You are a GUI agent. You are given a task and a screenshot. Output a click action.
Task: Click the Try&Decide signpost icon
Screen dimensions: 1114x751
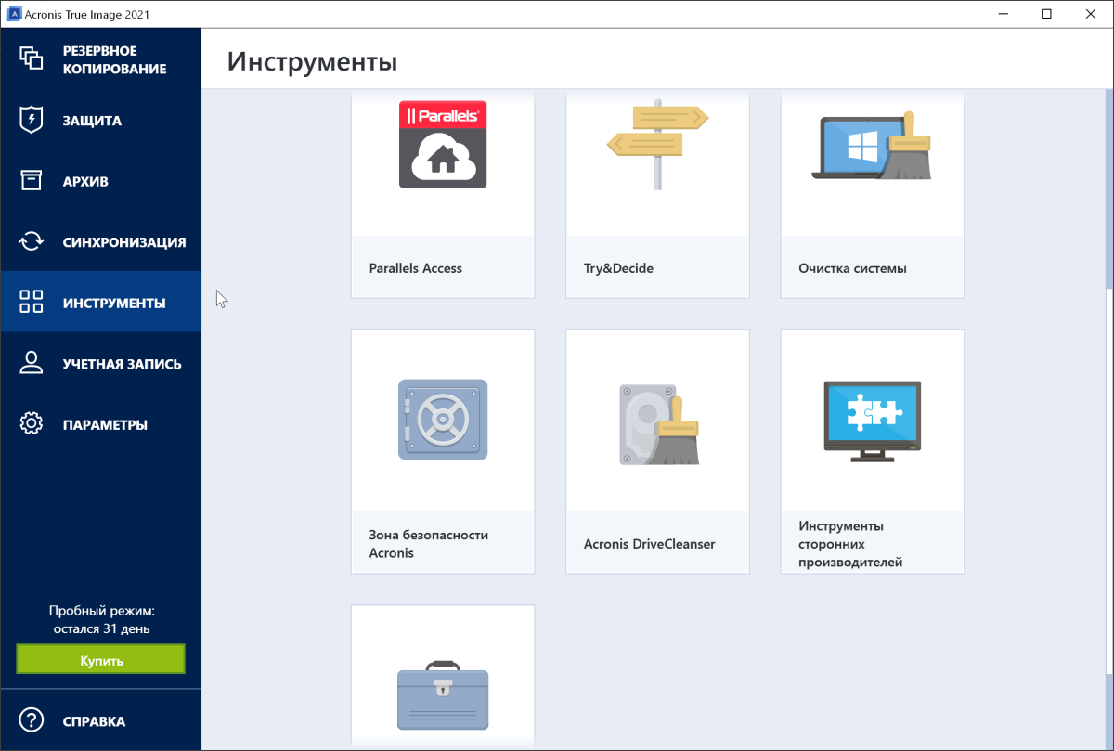click(657, 144)
